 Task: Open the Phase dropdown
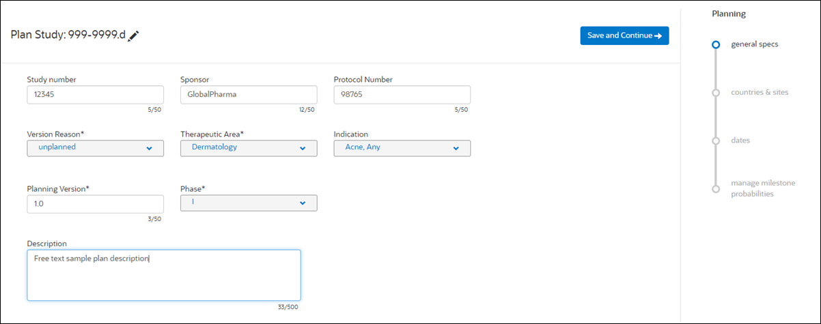coord(249,203)
